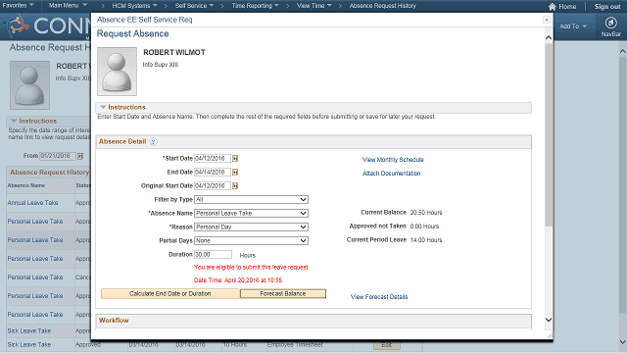Click the Current Balance value 20.50 Hours
The height and width of the screenshot is (353, 627).
pyautogui.click(x=426, y=213)
